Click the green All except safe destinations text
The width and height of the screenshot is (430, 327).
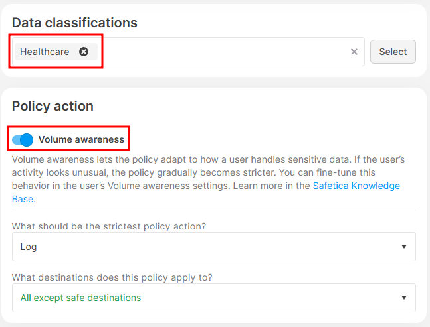pos(80,298)
